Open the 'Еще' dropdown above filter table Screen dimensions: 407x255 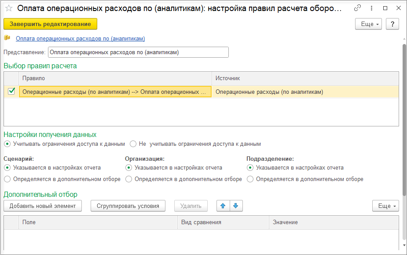[x=385, y=206]
